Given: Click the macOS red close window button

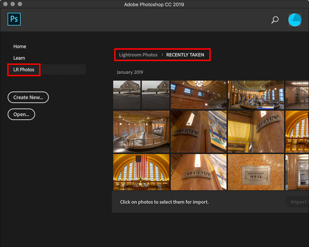Looking at the screenshot, I should point(5,4).
